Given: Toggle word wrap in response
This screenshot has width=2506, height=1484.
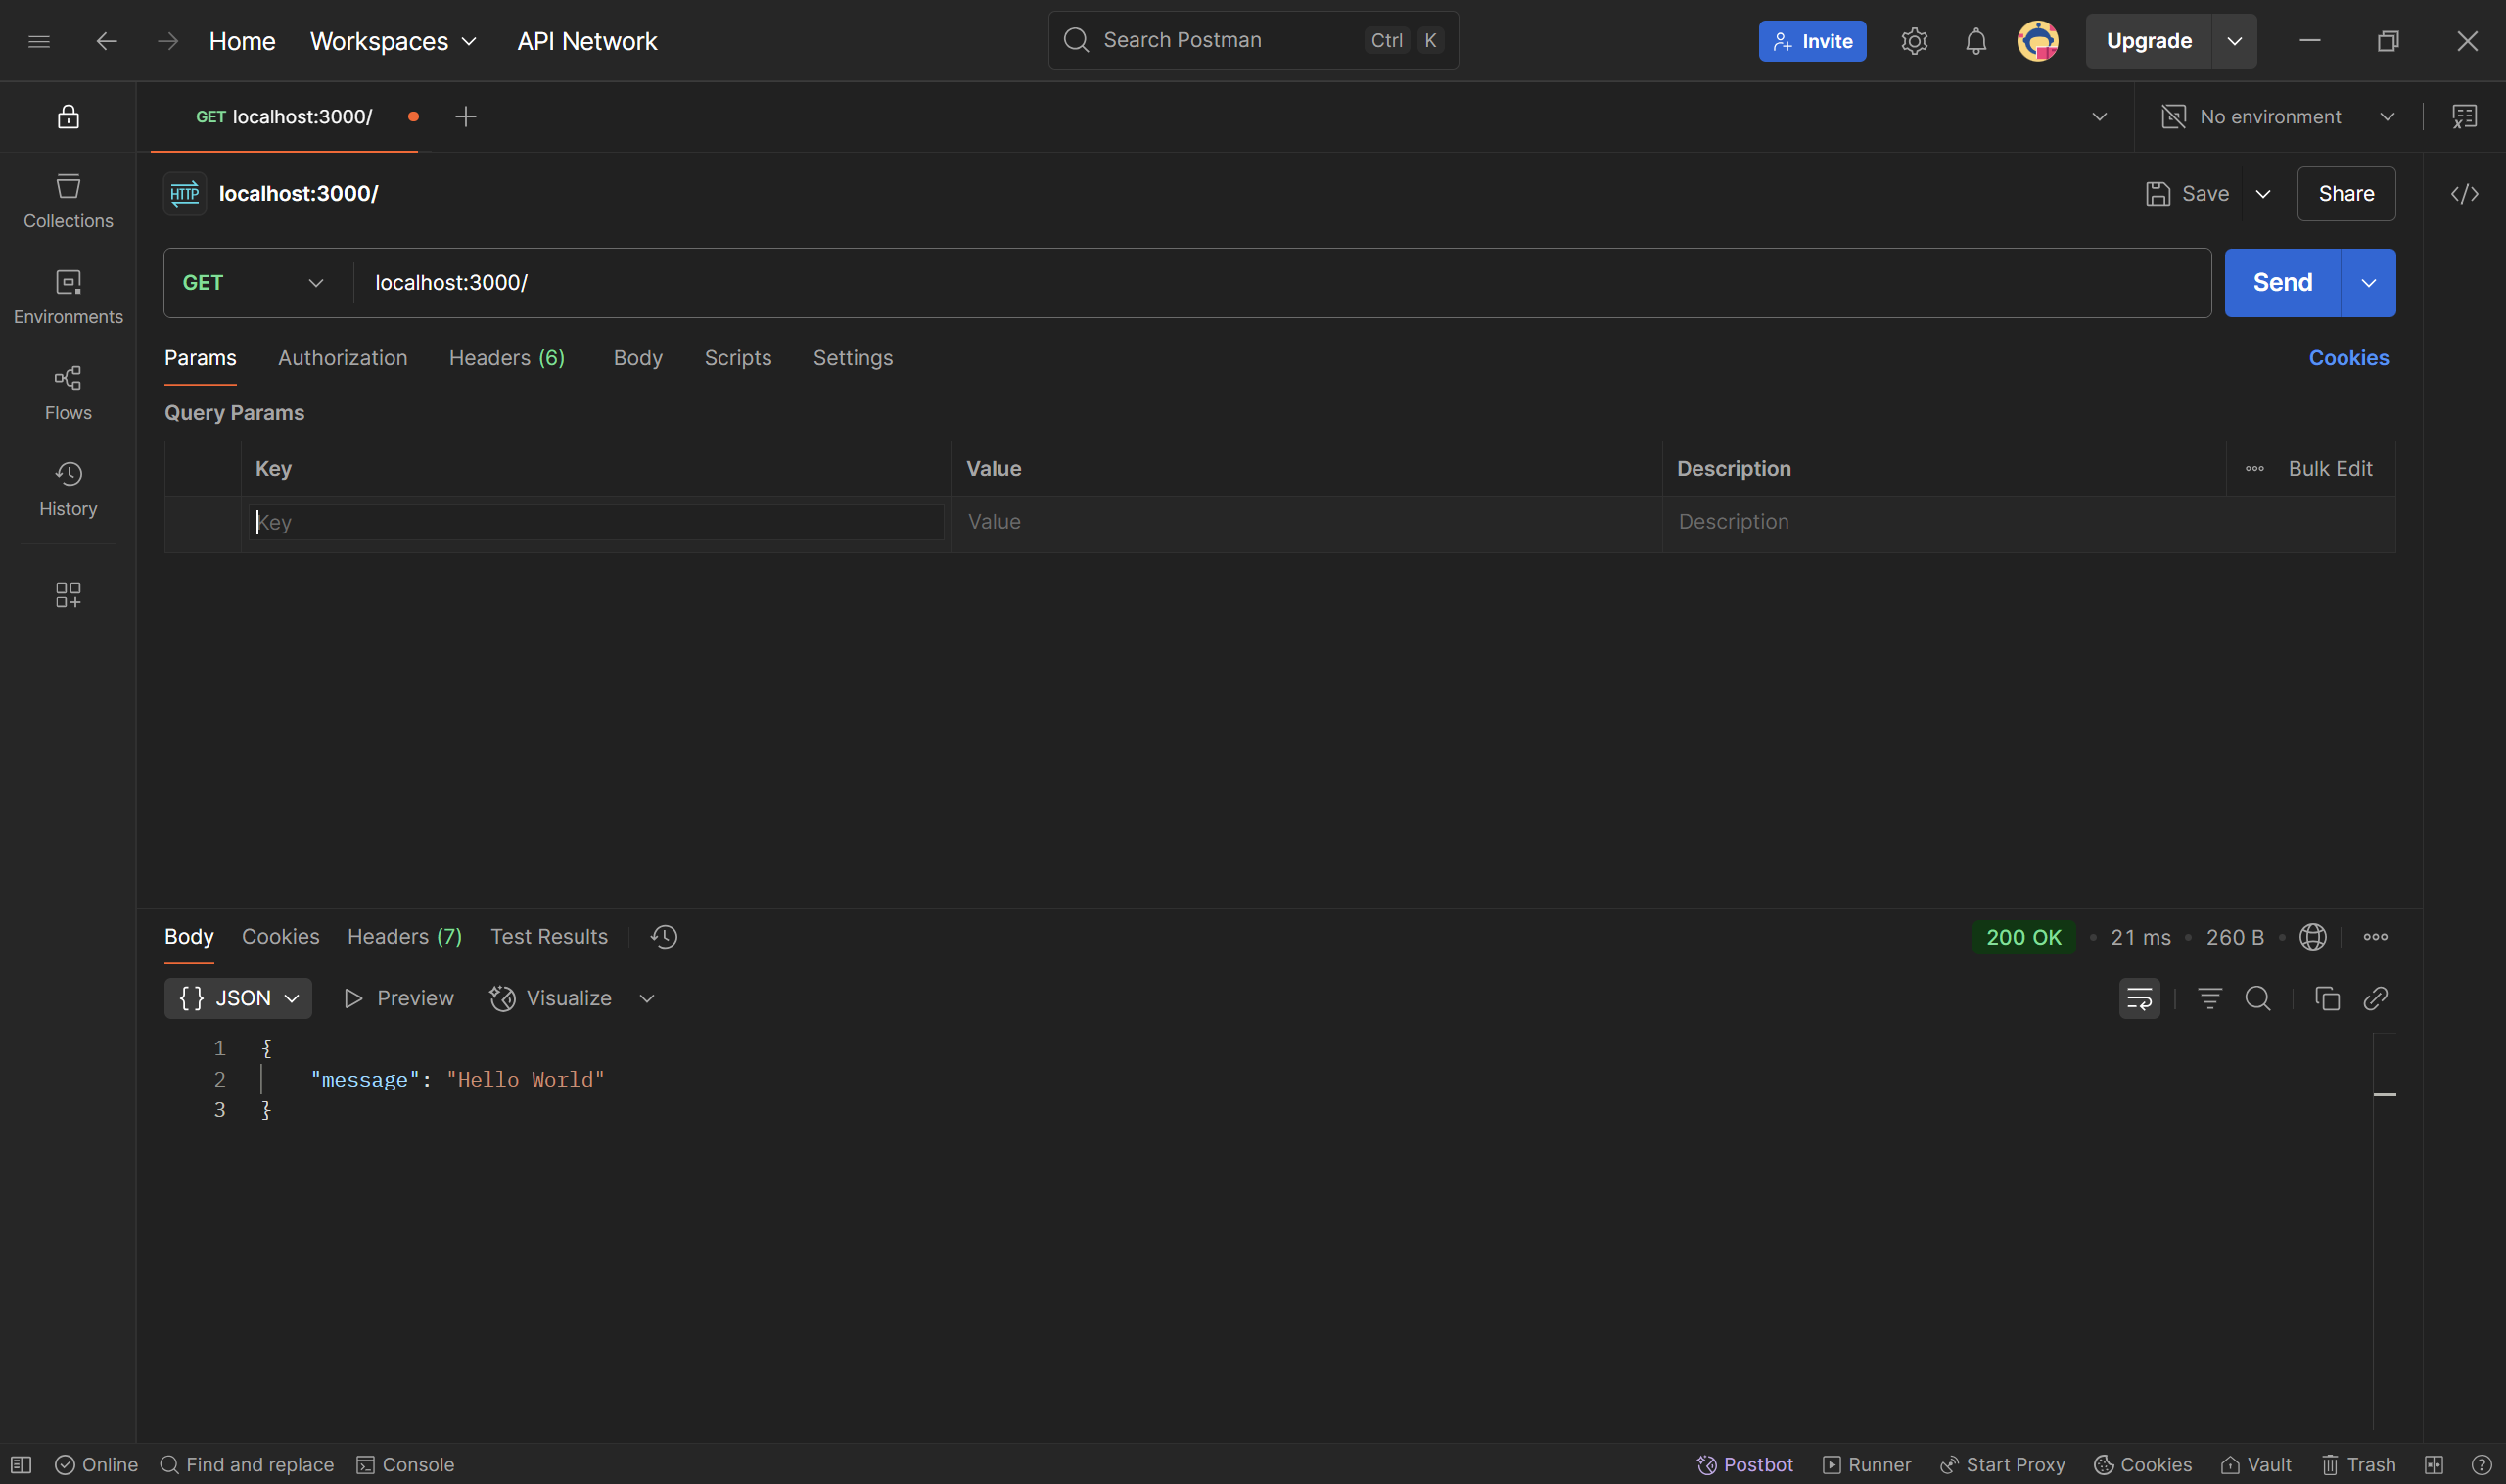Looking at the screenshot, I should (2139, 998).
